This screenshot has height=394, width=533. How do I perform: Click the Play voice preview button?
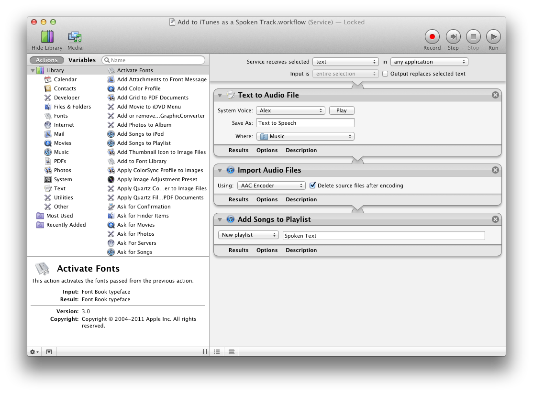[342, 111]
